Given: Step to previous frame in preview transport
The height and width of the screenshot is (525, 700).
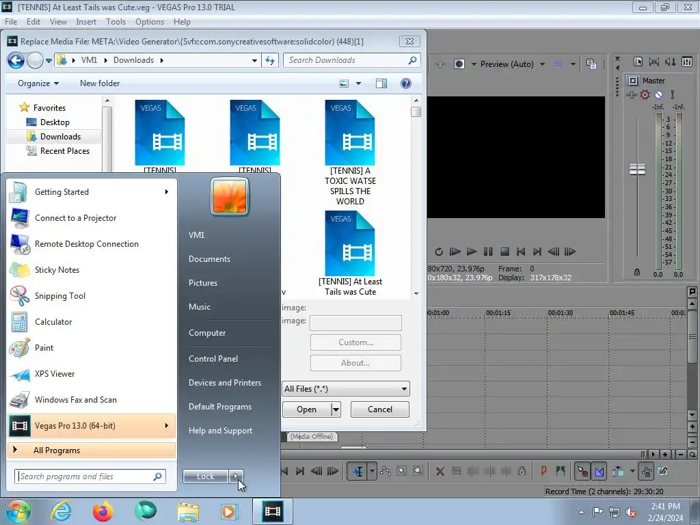Looking at the screenshot, I should click(x=554, y=252).
